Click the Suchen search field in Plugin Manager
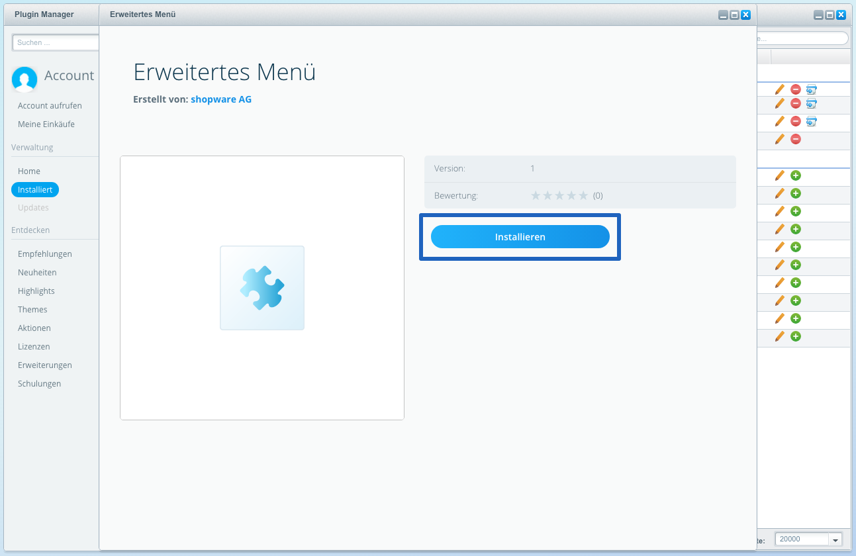 (x=56, y=42)
